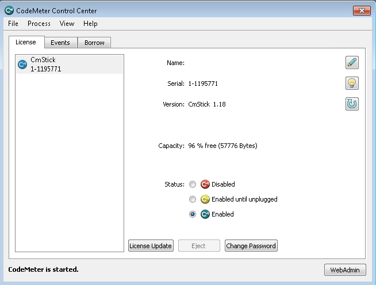The height and width of the screenshot is (285, 376).
Task: Open WebAdmin
Action: 345,270
